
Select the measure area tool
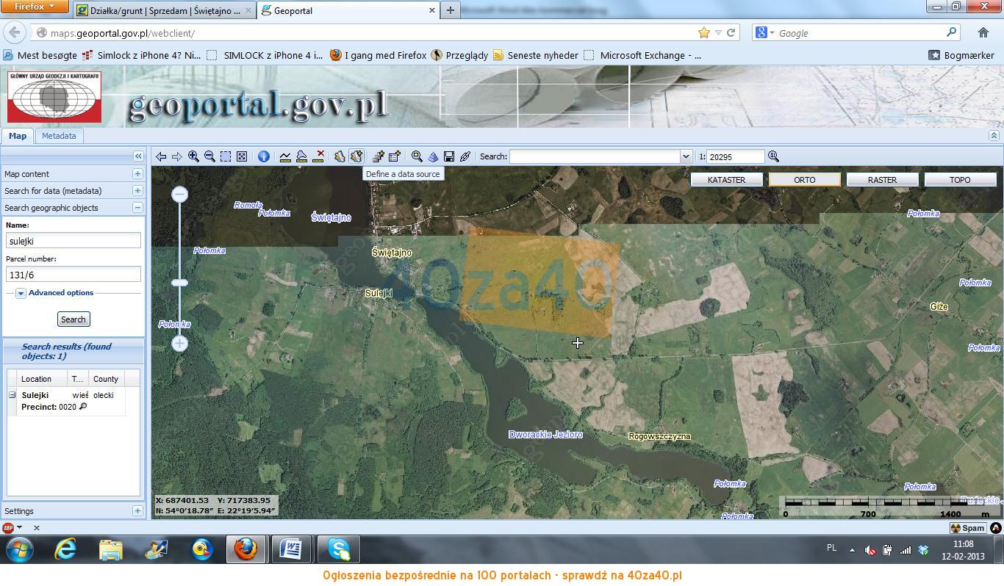tap(301, 156)
